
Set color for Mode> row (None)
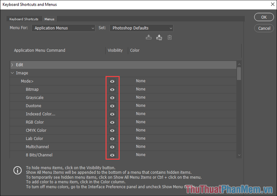[140, 81]
